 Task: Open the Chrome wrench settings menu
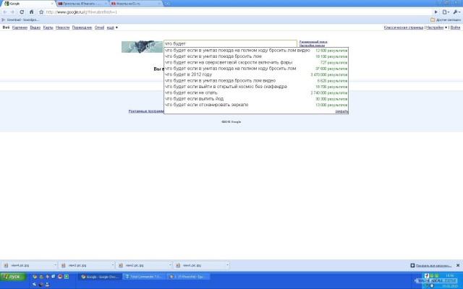(x=456, y=12)
